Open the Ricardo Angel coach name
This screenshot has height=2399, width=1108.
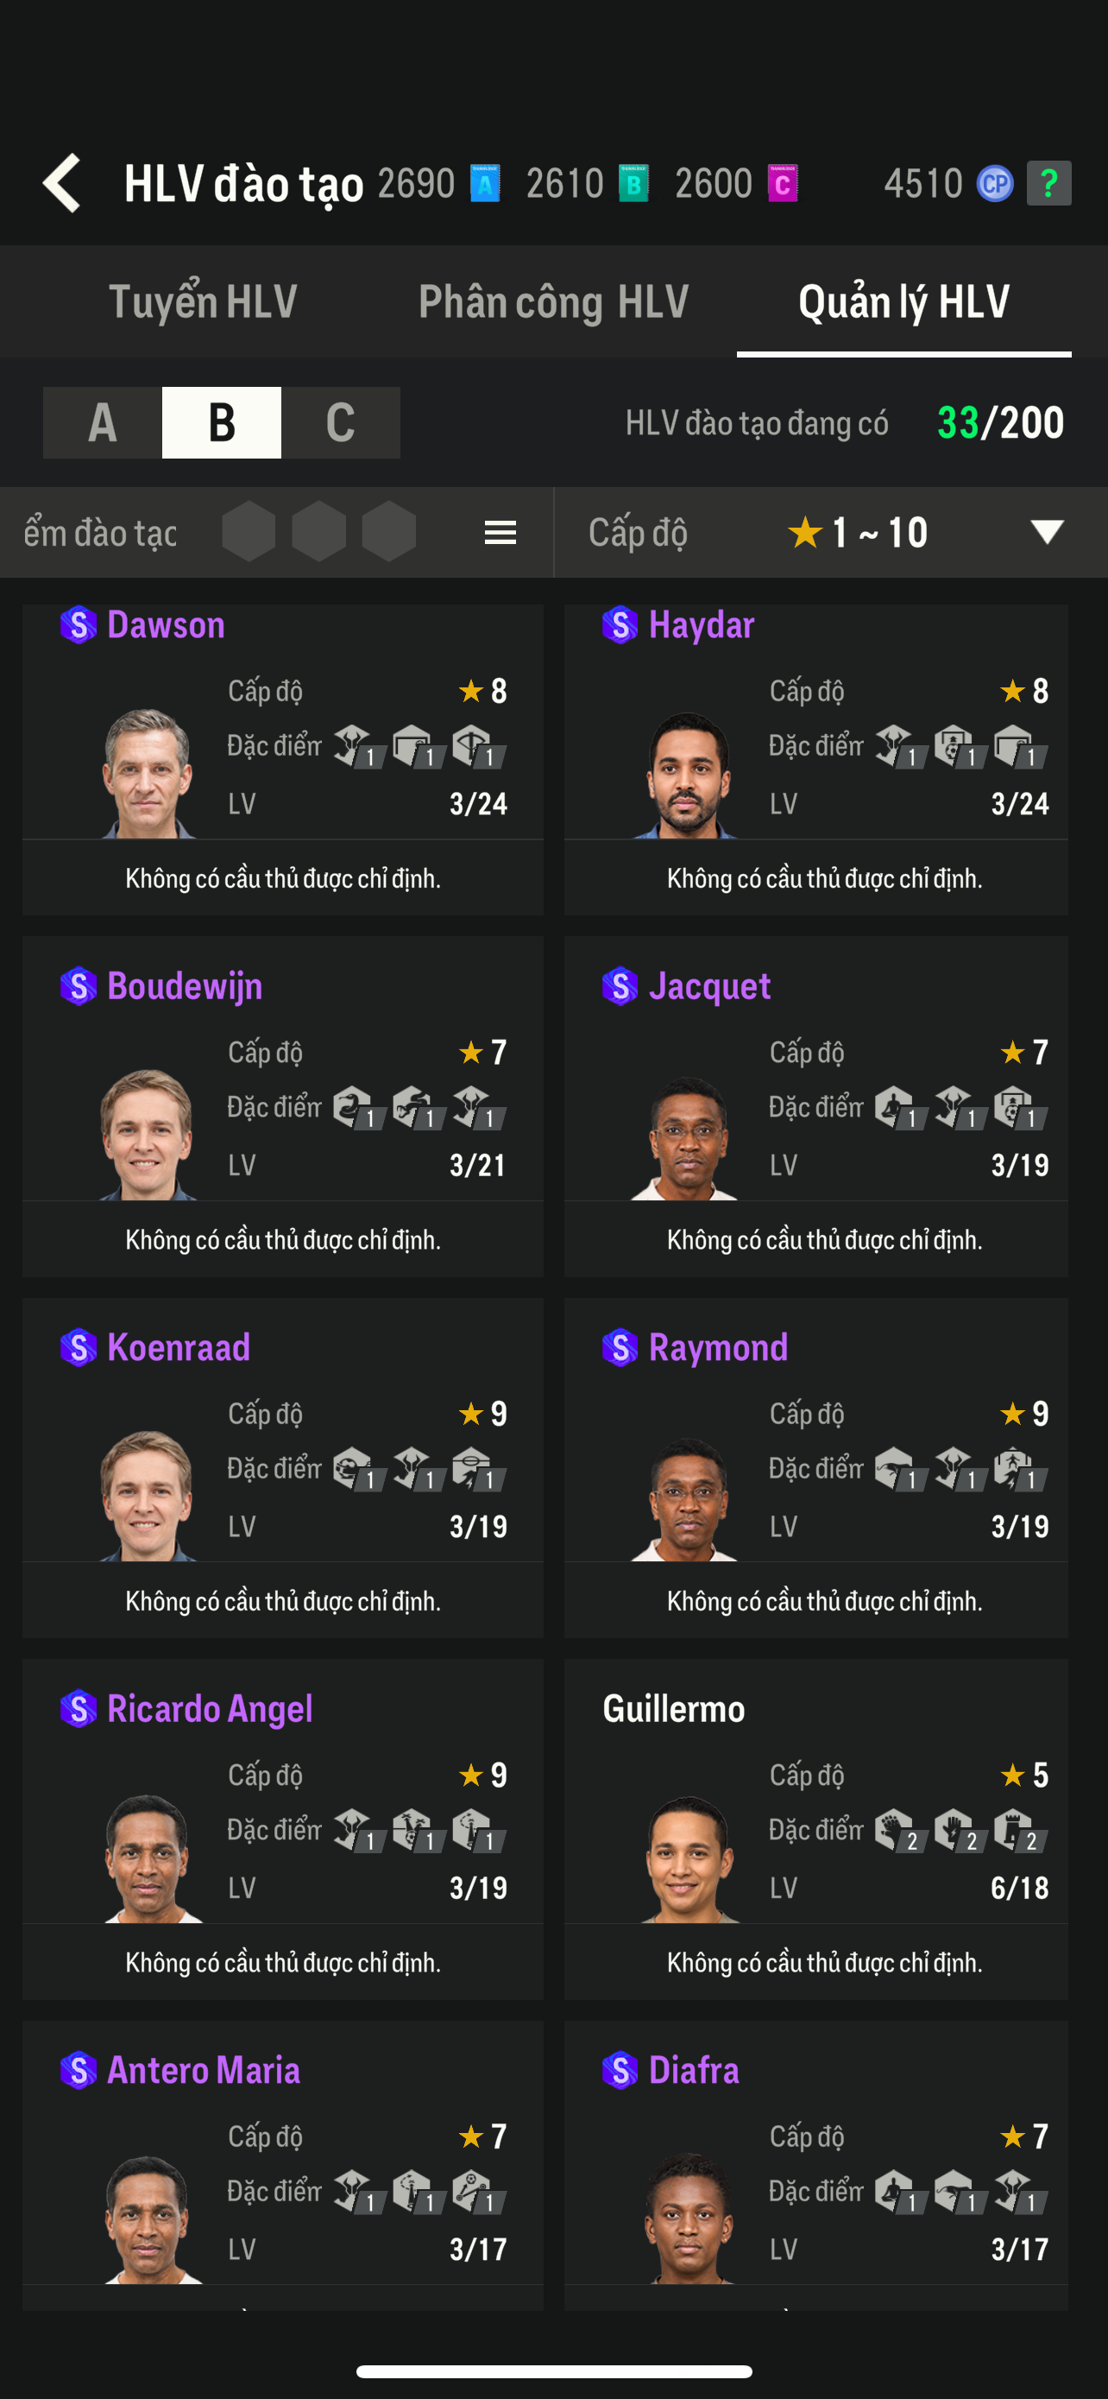click(x=210, y=1709)
